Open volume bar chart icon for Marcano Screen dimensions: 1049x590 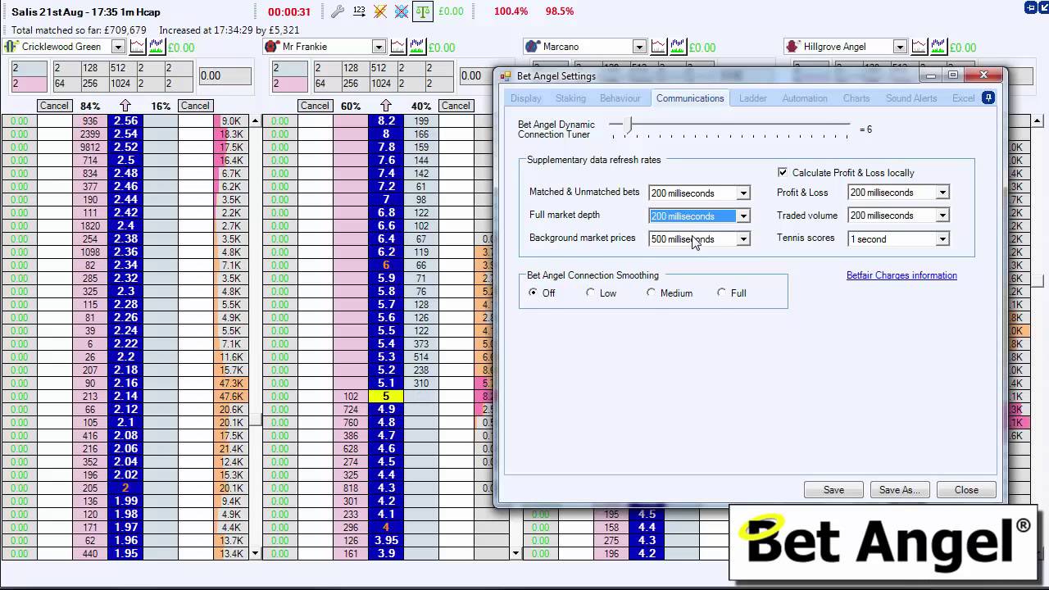pyautogui.click(x=678, y=47)
